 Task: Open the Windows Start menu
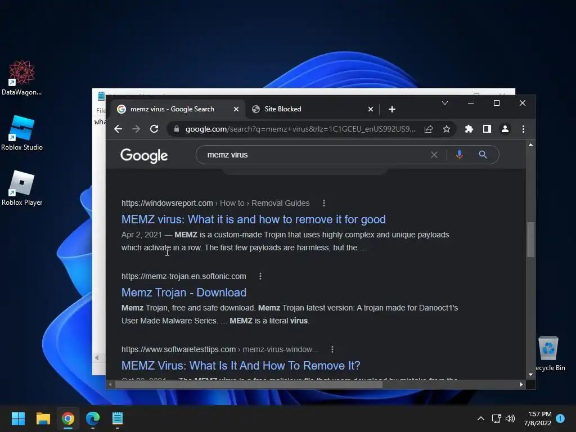click(18, 418)
